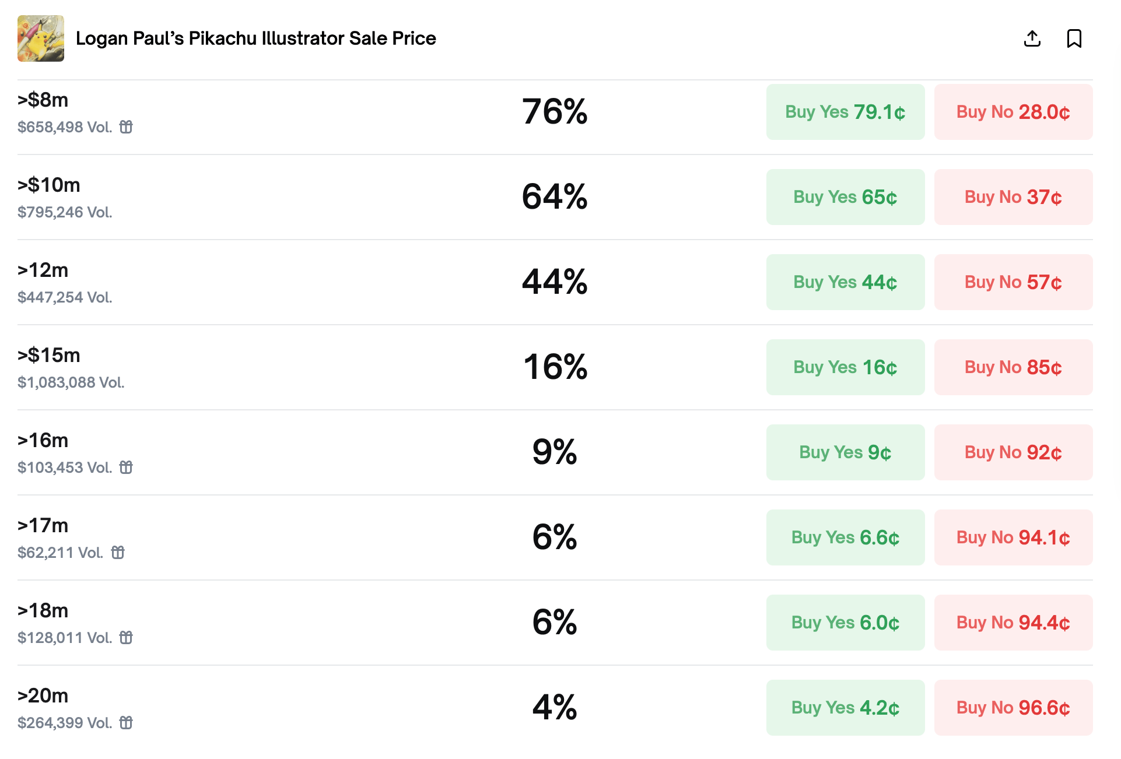
Task: Buy No at 28.0¢ for >$8m
Action: pos(1013,111)
